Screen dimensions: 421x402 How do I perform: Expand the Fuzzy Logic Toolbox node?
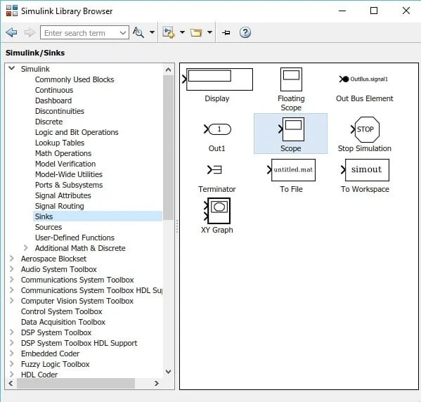[x=11, y=363]
